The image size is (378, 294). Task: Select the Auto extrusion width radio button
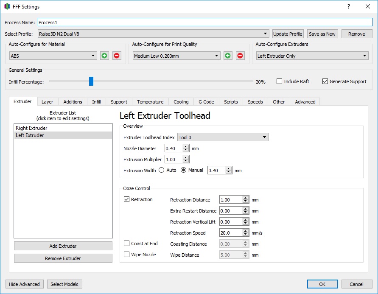162,170
